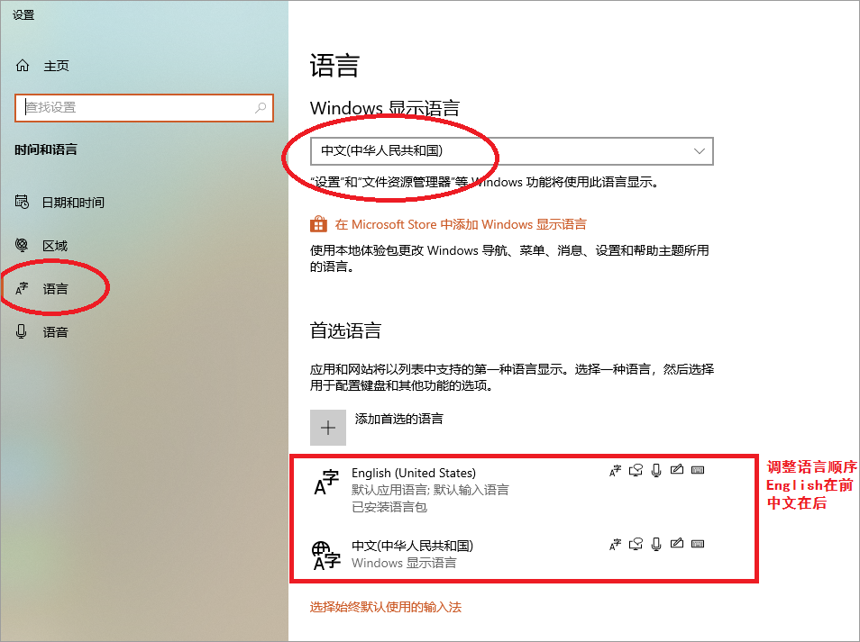Select 语言 in the left sidebar
The height and width of the screenshot is (642, 860).
click(55, 289)
